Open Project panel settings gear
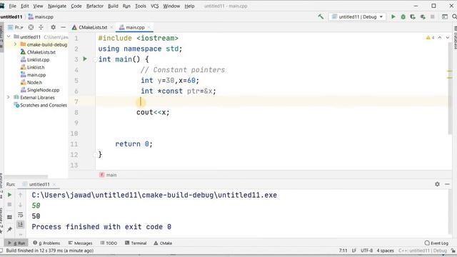 [53, 27]
